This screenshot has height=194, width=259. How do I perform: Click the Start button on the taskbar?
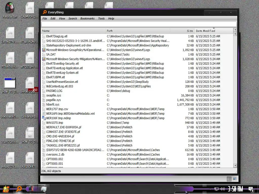6,189
